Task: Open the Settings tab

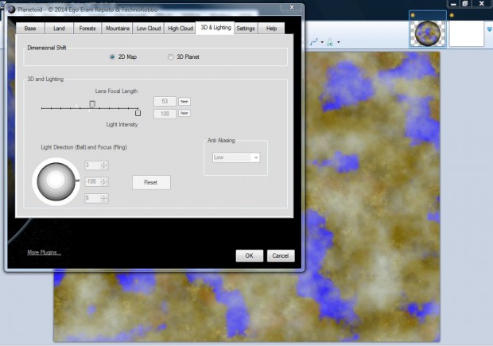Action: (246, 29)
